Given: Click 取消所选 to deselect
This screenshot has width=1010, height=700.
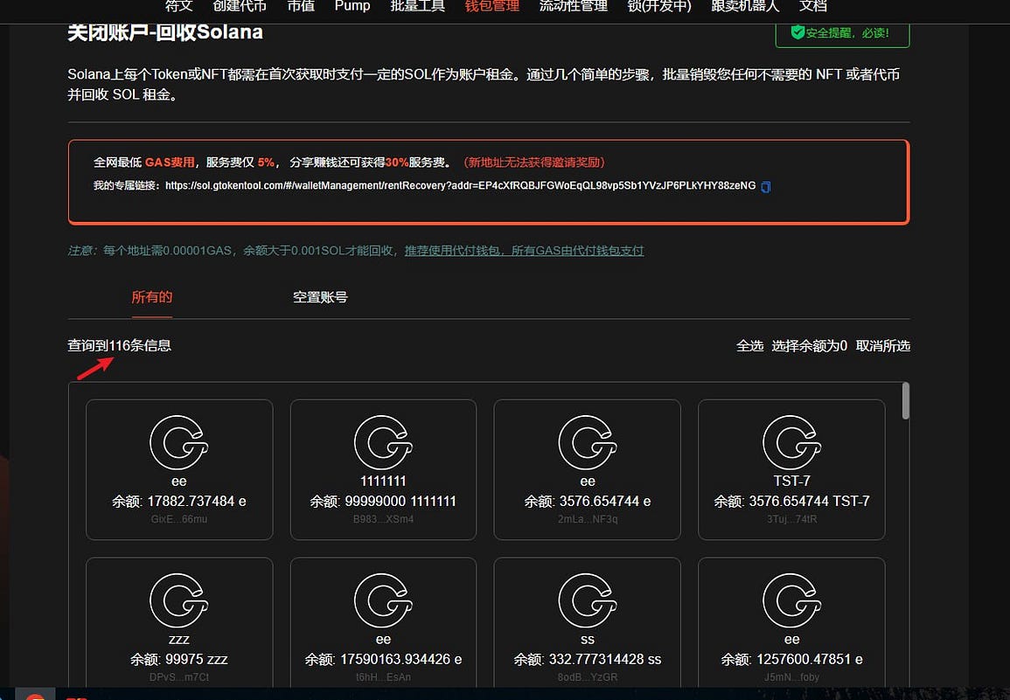Looking at the screenshot, I should (x=882, y=346).
